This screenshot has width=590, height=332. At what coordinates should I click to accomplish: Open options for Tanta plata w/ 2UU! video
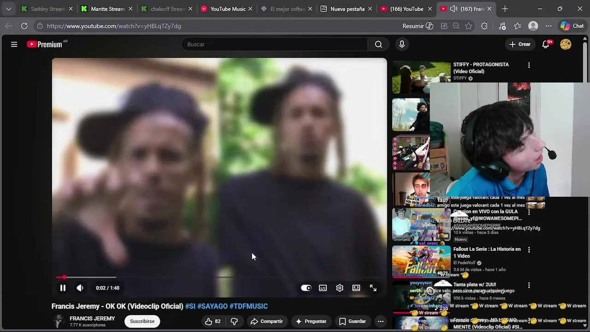pyautogui.click(x=529, y=285)
